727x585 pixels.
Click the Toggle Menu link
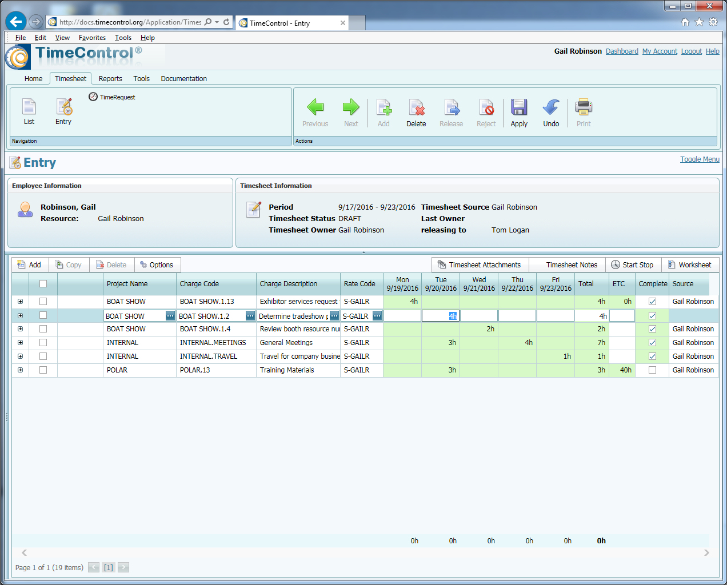[x=700, y=159]
